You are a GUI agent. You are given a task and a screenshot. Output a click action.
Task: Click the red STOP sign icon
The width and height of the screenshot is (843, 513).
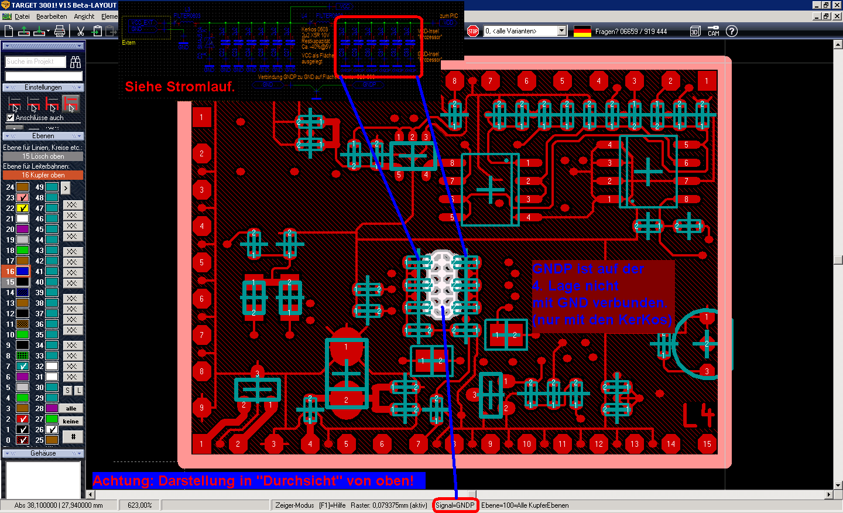[x=473, y=31]
